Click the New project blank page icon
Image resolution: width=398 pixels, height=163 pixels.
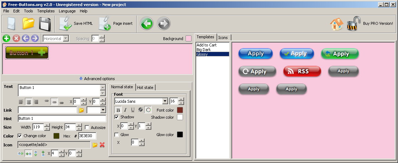pos(11,24)
